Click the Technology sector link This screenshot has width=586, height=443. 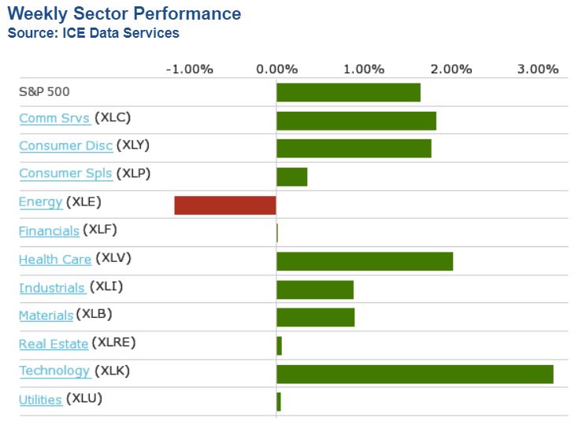pos(54,371)
